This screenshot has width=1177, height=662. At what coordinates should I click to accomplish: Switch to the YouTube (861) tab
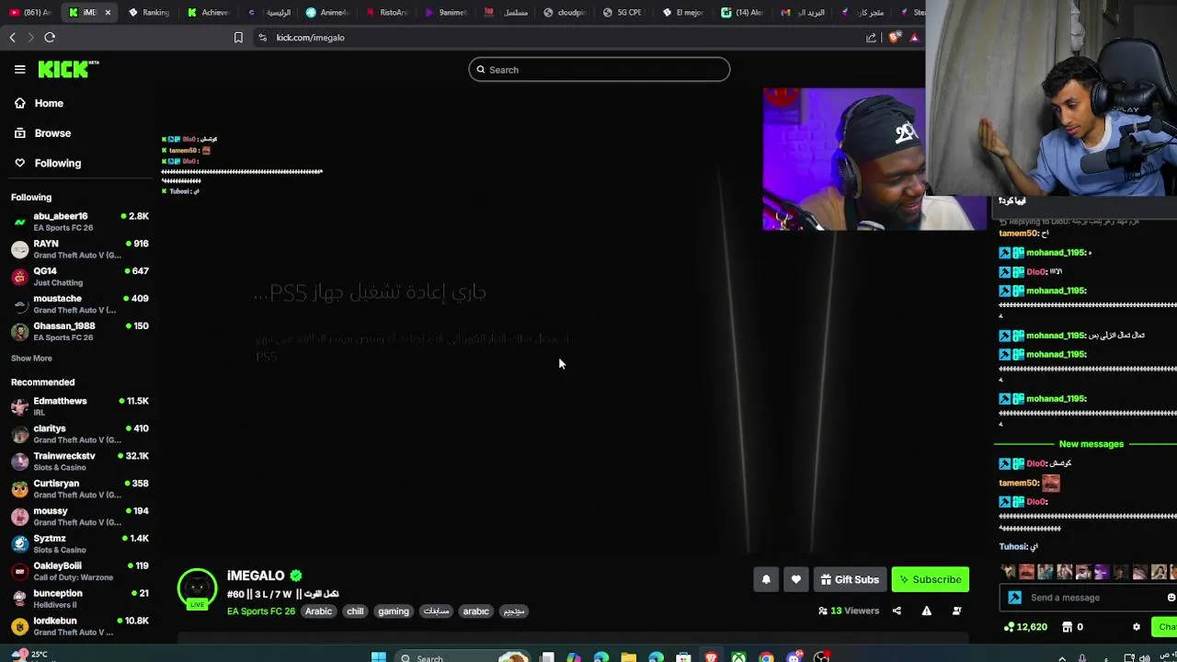coord(30,12)
